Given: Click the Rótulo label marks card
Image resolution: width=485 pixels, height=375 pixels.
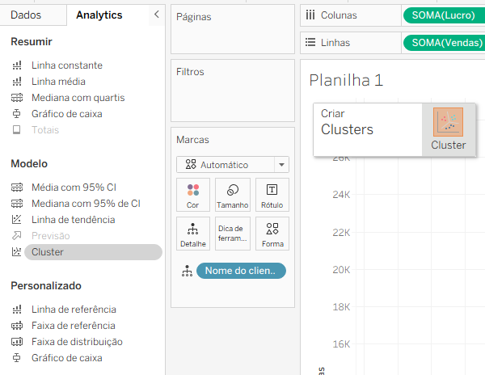Looking at the screenshot, I should coord(272,195).
